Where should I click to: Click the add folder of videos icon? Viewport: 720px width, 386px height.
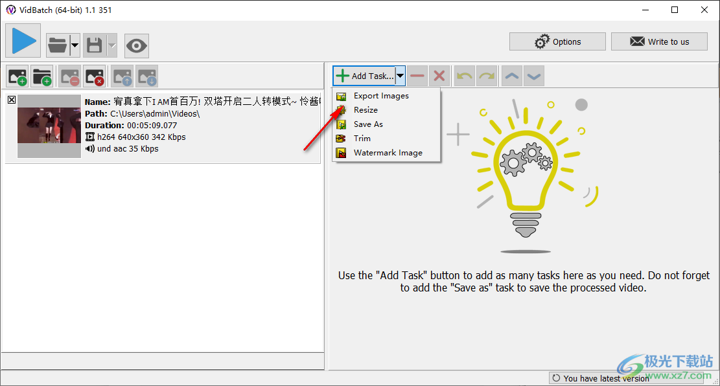click(42, 76)
